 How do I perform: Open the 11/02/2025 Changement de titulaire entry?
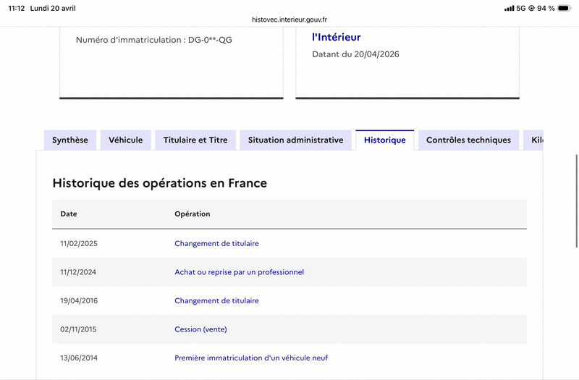216,243
